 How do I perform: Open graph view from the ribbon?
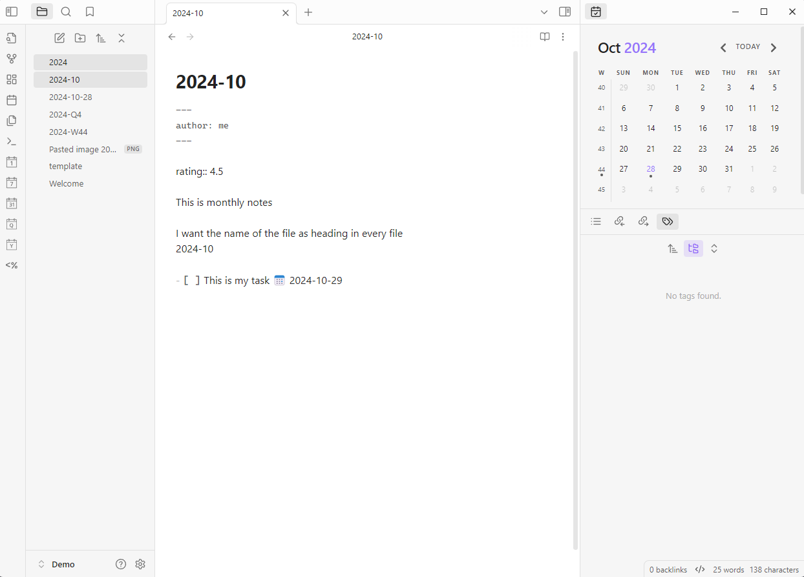pyautogui.click(x=12, y=59)
